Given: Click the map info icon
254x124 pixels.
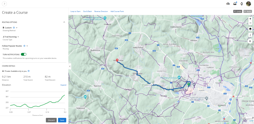Looking at the screenshot, I should coord(250,35).
